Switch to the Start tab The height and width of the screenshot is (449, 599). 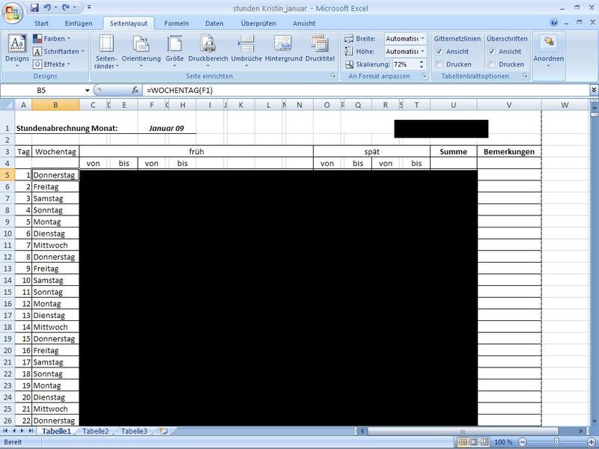[41, 23]
